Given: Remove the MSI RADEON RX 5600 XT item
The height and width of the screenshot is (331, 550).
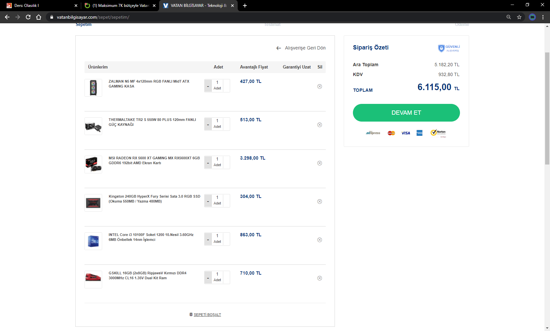Looking at the screenshot, I should (320, 163).
